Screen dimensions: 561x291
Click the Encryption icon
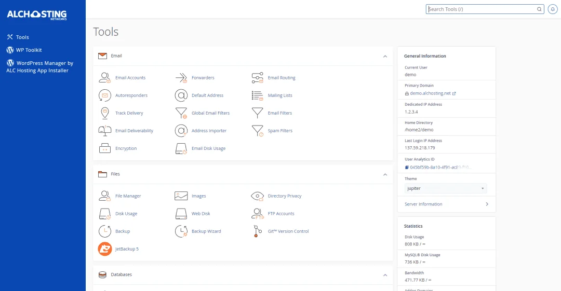[x=104, y=148]
